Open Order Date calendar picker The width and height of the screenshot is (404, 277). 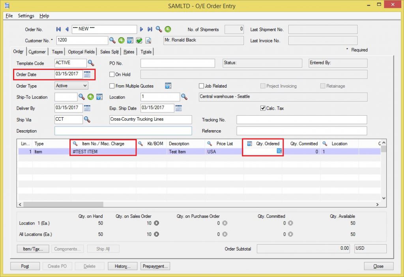(x=87, y=74)
